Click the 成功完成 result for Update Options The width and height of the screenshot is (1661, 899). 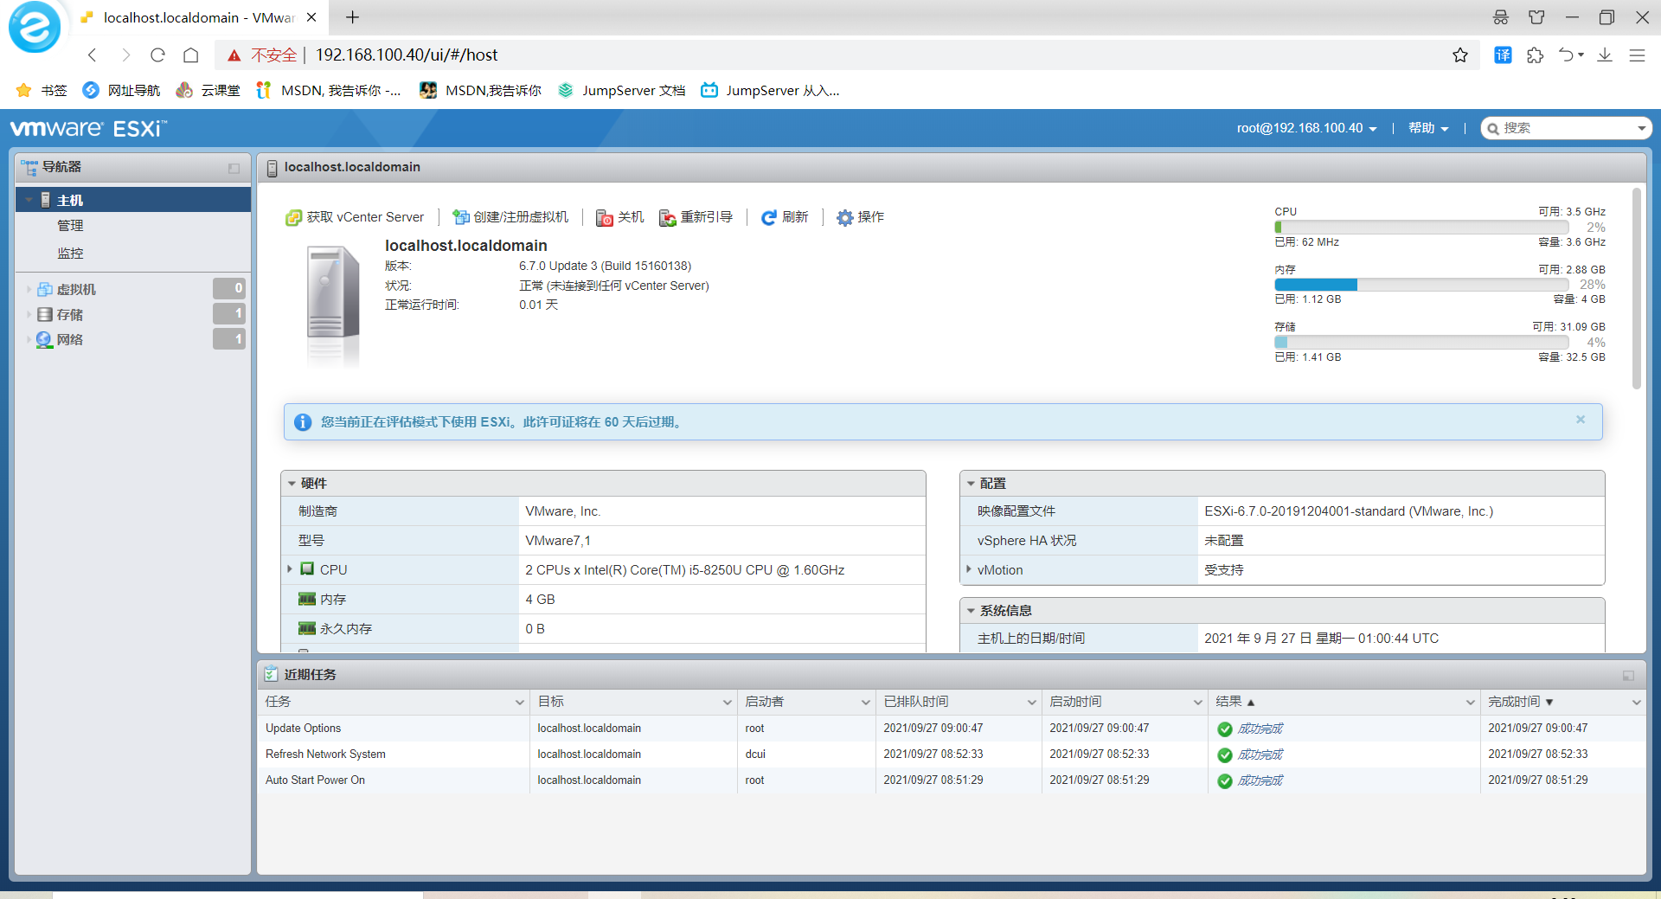pyautogui.click(x=1260, y=729)
